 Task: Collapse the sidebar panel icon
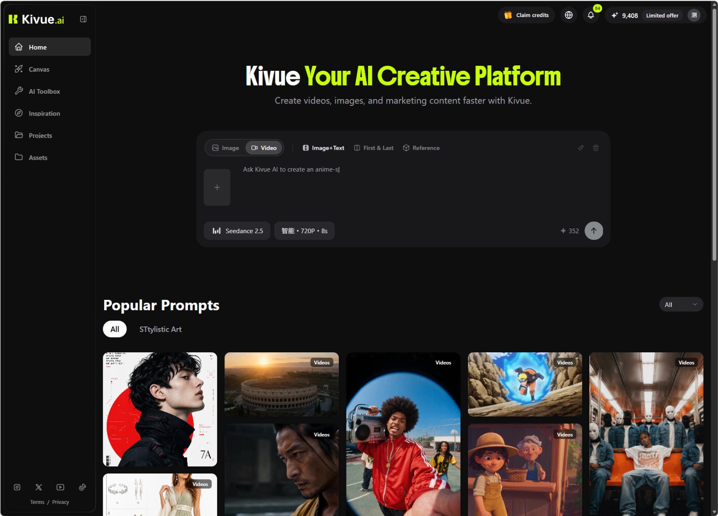coord(83,19)
